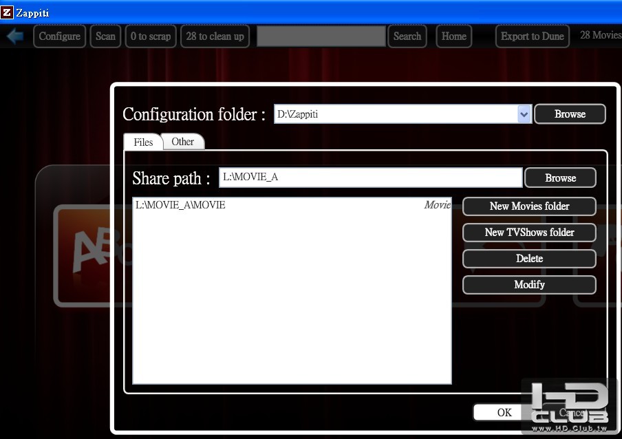This screenshot has height=439, width=622.
Task: Click the Delete button
Action: 529,259
